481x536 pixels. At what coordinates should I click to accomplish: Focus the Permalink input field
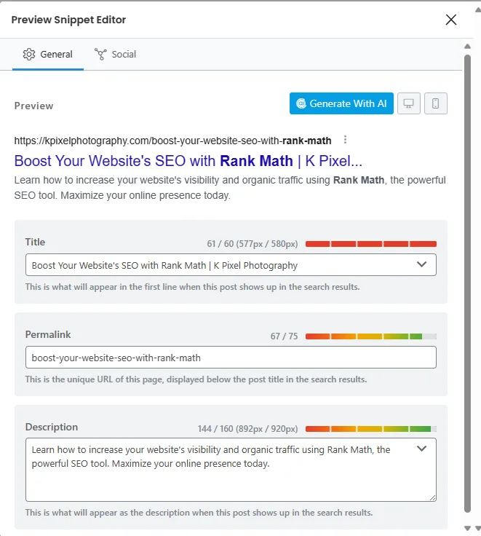pos(231,358)
